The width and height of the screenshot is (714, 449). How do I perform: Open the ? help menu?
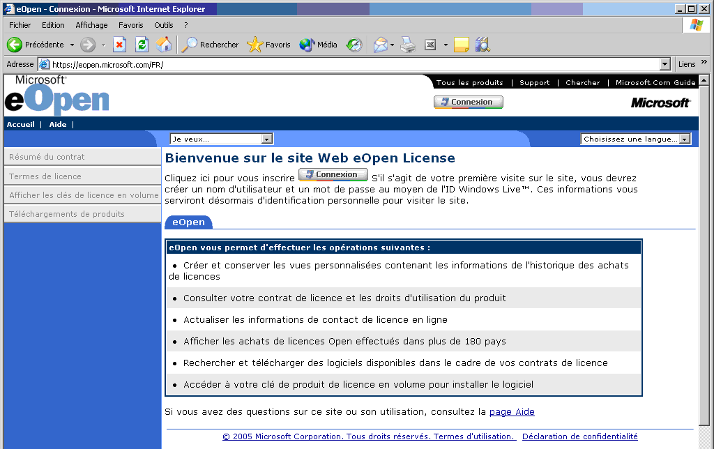tap(185, 25)
